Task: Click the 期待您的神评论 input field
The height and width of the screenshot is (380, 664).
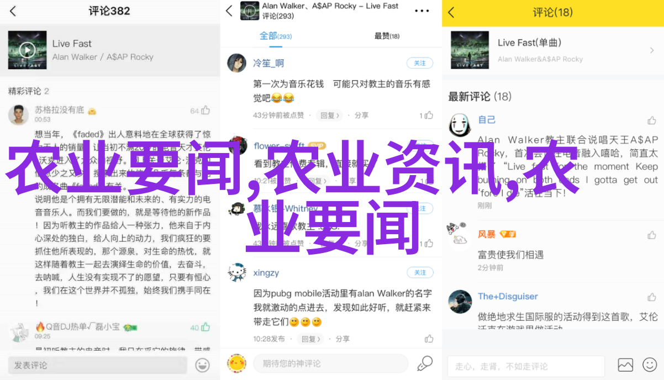Action: (x=331, y=363)
